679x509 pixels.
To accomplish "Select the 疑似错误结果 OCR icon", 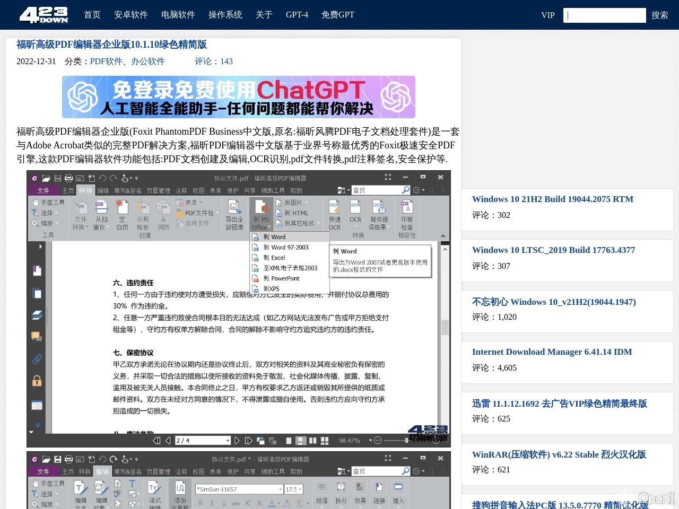I will [379, 215].
